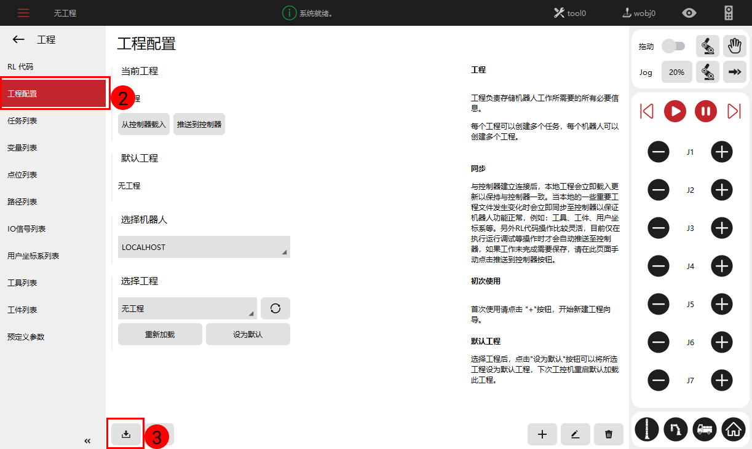Click the robot home pose icon

click(733, 429)
